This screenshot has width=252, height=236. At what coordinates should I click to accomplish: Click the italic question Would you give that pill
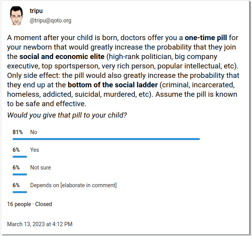point(67,115)
